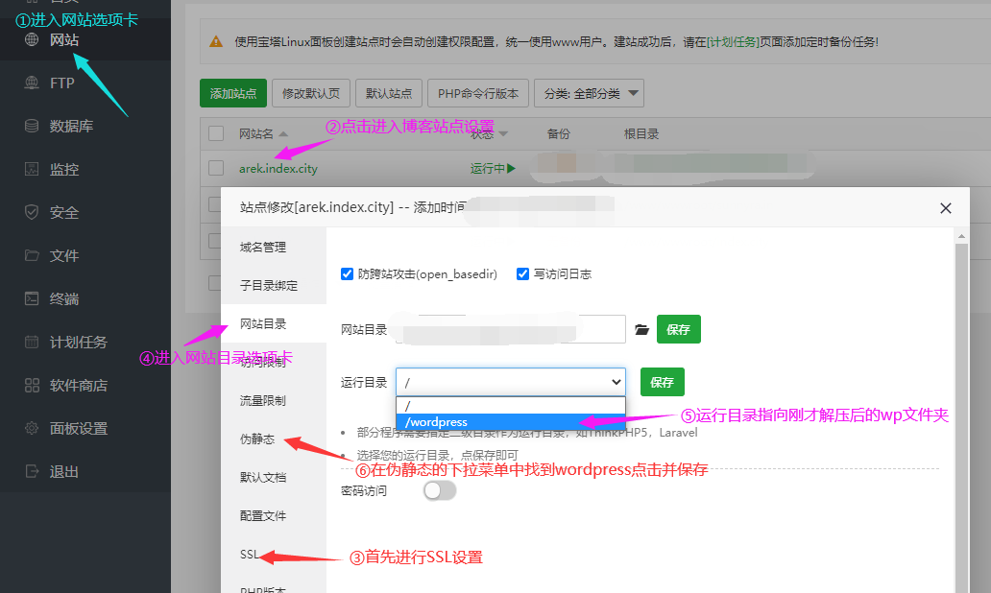Open the 域名管理 tab
This screenshot has height=593, width=991.
click(263, 247)
